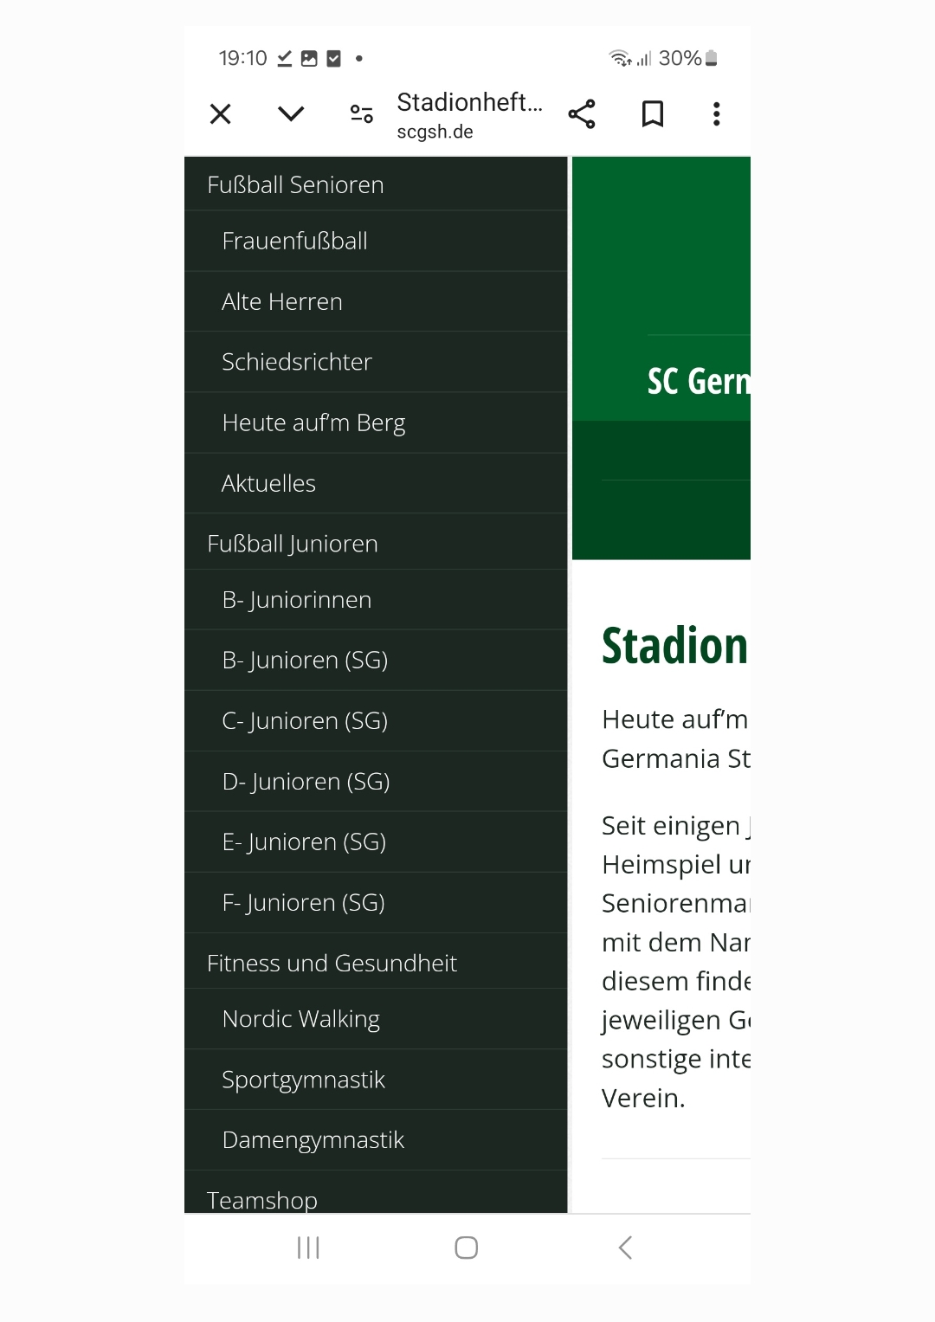This screenshot has height=1322, width=935.
Task: Open site settings tune icon
Action: tap(362, 114)
